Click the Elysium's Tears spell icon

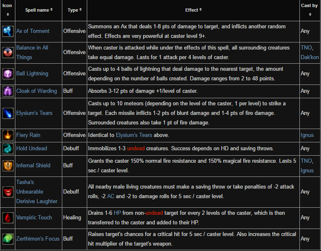(x=7, y=113)
